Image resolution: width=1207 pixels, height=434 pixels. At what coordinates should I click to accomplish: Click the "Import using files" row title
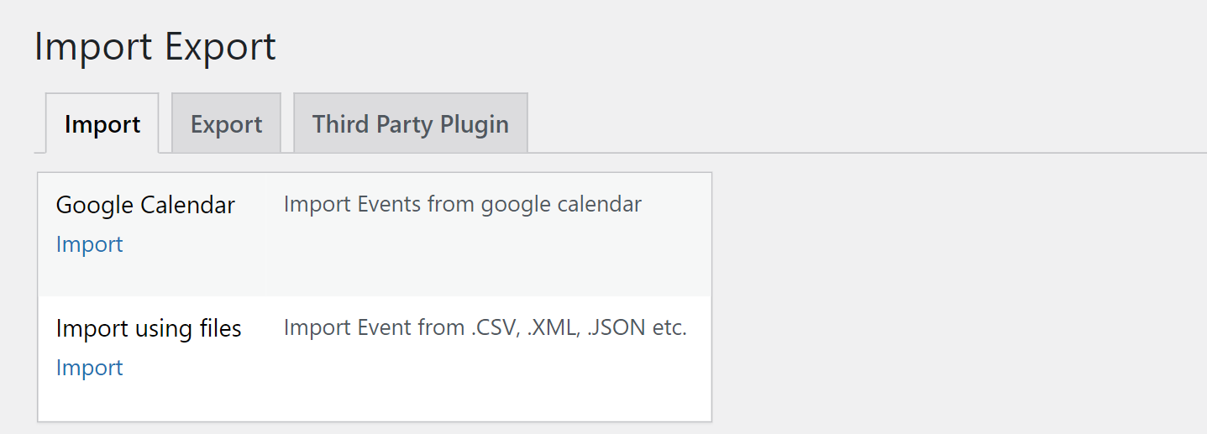(x=149, y=328)
